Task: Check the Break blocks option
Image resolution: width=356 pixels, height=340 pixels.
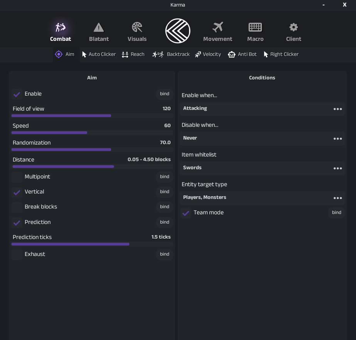Action: [x=17, y=207]
